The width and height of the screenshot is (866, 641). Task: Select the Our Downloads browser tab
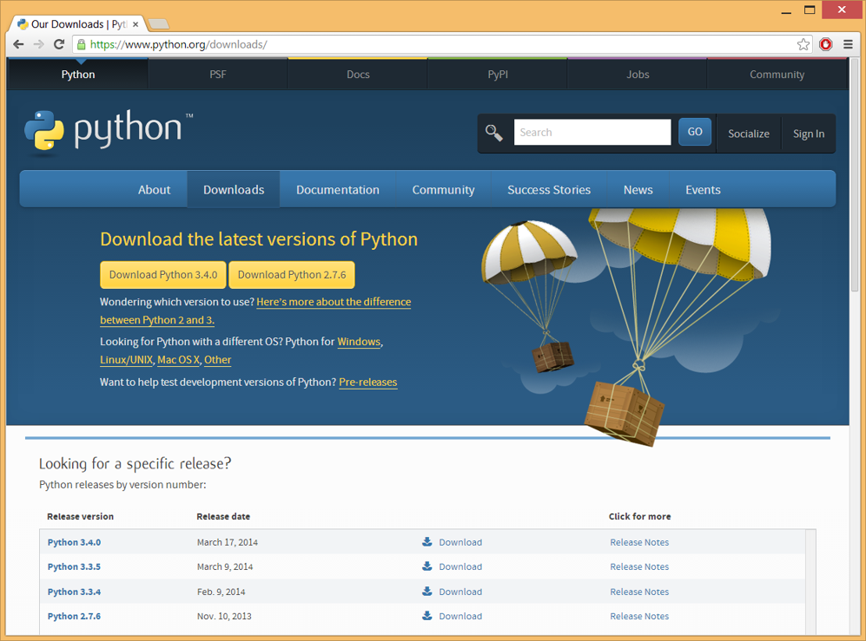tap(77, 24)
